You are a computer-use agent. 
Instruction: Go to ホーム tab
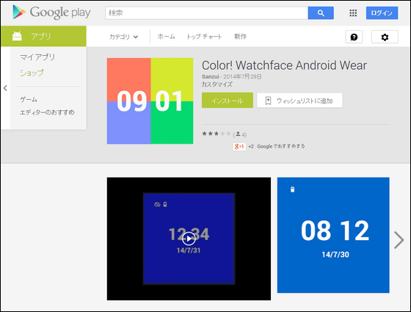[166, 37]
